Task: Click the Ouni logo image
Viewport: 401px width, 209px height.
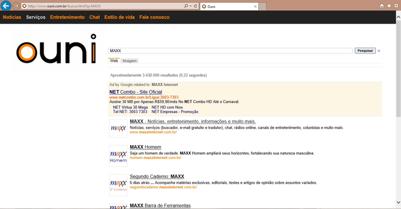Action: 57,49
